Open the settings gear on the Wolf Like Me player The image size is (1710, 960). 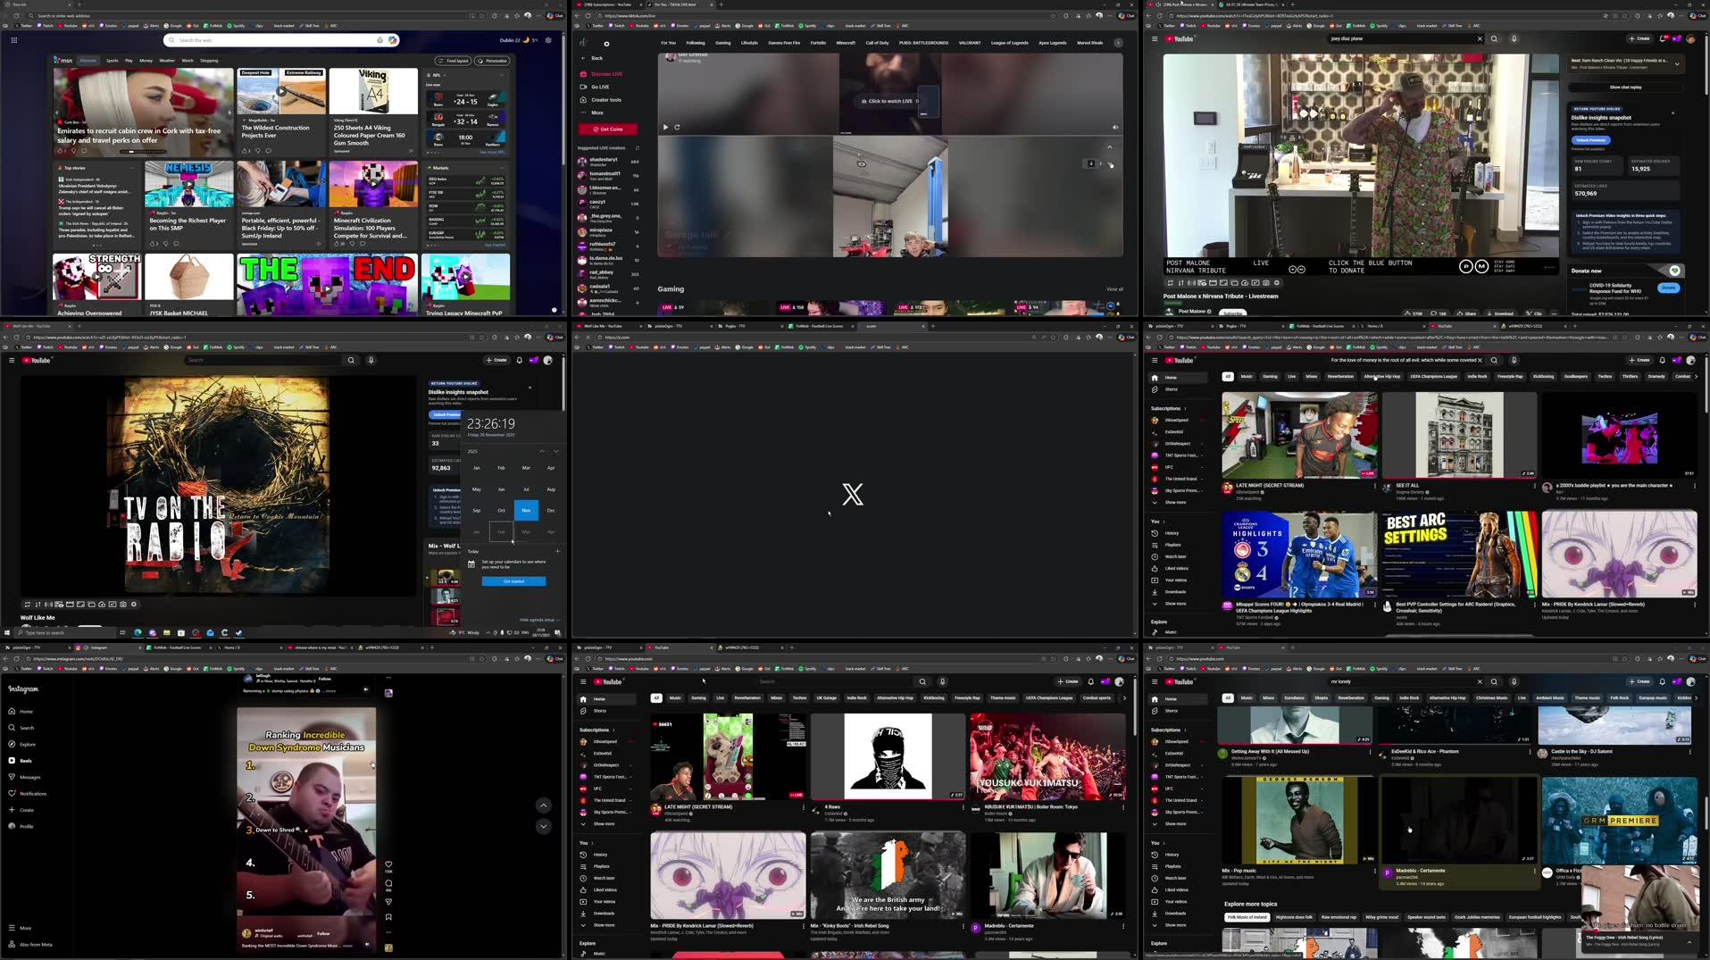coord(134,604)
